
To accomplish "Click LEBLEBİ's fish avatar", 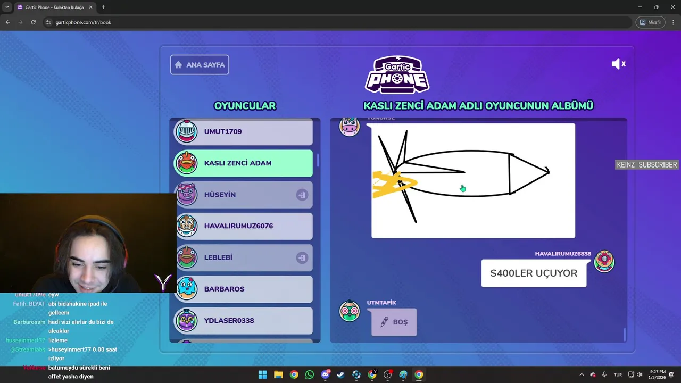I will tap(187, 257).
